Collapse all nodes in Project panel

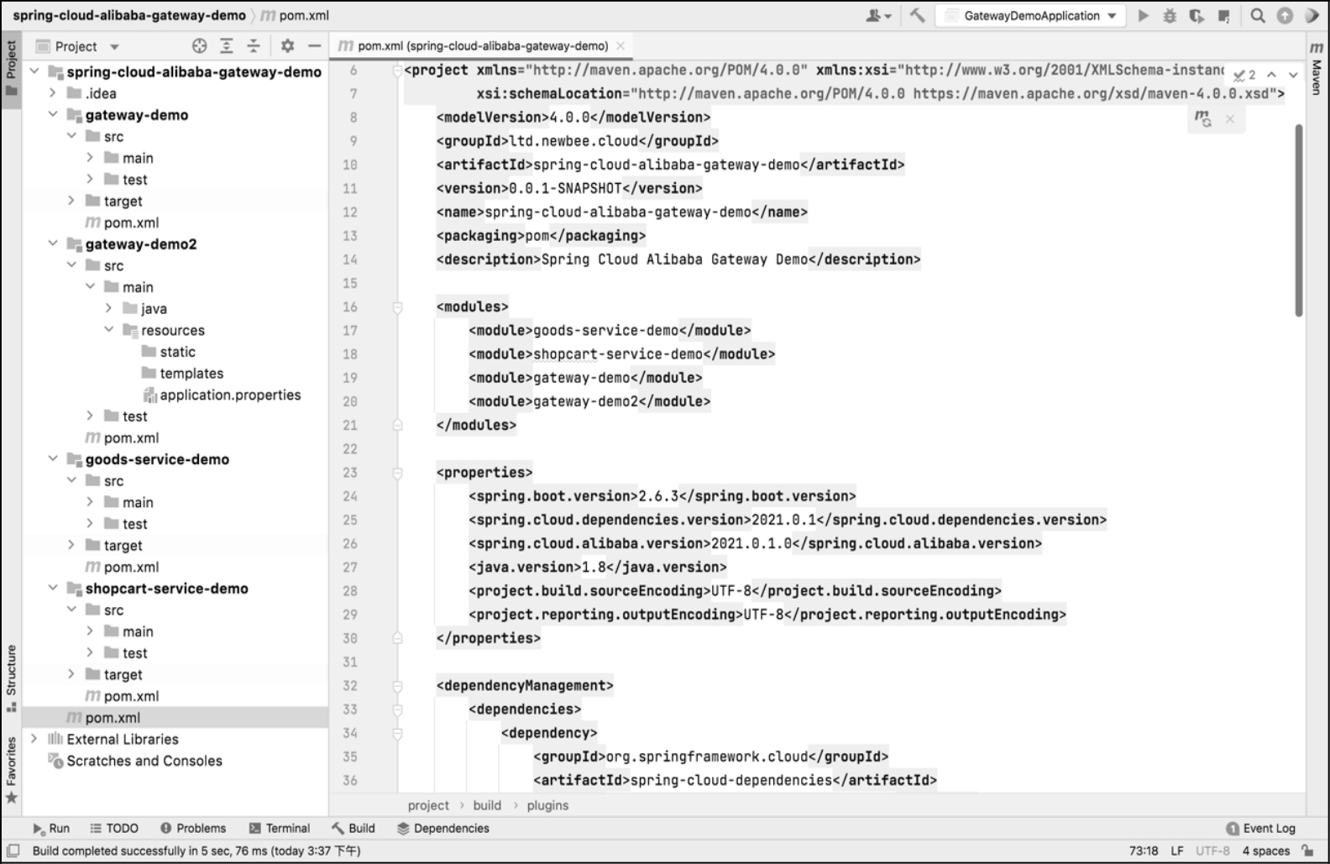click(254, 46)
